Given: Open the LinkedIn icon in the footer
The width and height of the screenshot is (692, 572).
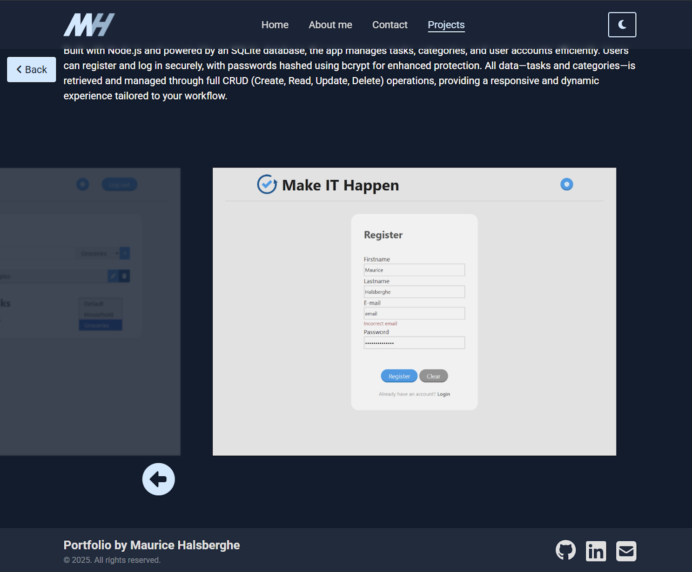Looking at the screenshot, I should [x=596, y=551].
